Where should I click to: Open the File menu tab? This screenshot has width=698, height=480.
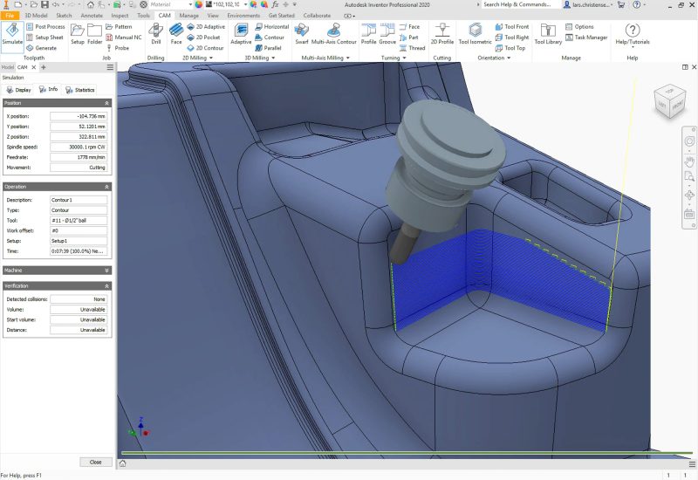tap(10, 16)
